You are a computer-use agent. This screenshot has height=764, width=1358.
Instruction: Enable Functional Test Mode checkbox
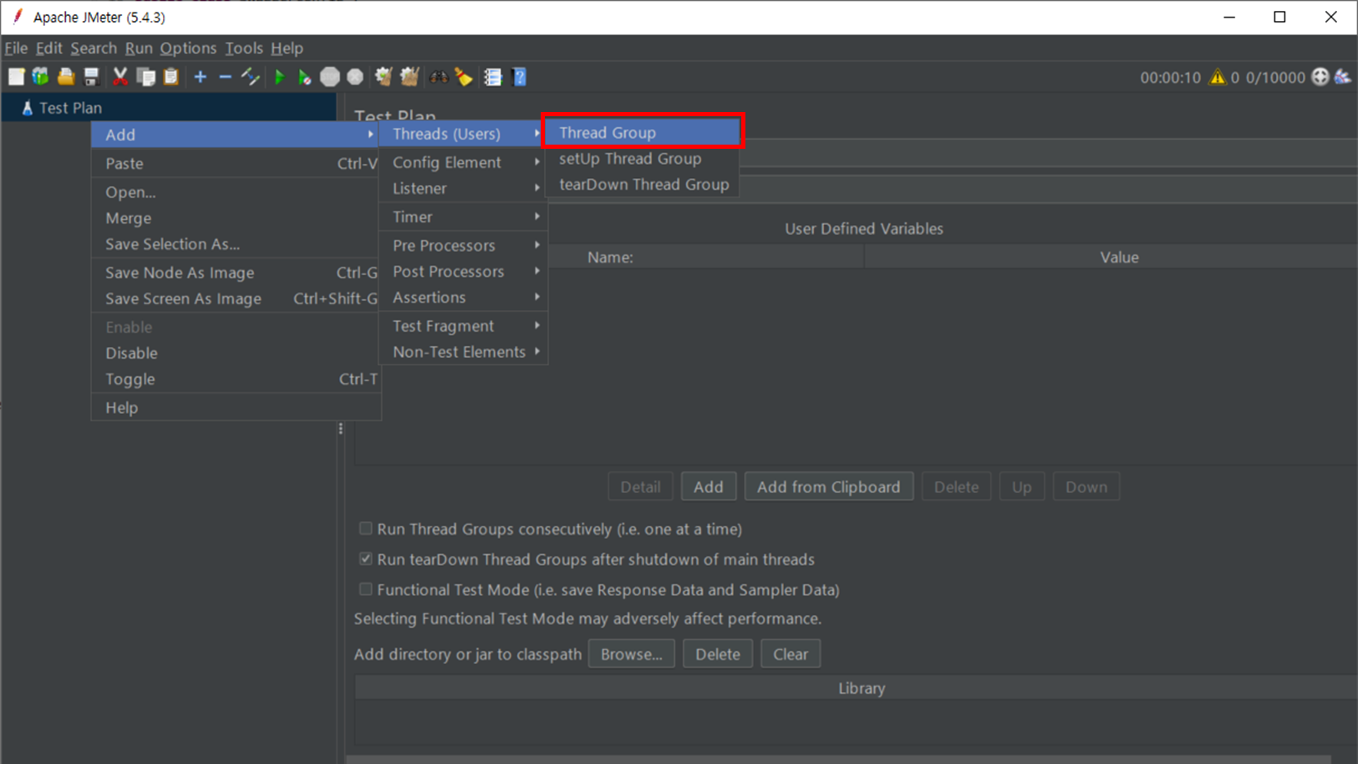pos(365,589)
